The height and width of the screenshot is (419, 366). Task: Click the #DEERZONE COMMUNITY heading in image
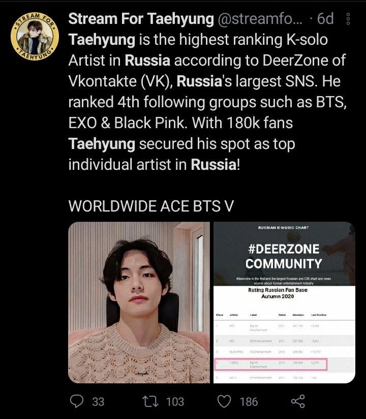point(284,256)
